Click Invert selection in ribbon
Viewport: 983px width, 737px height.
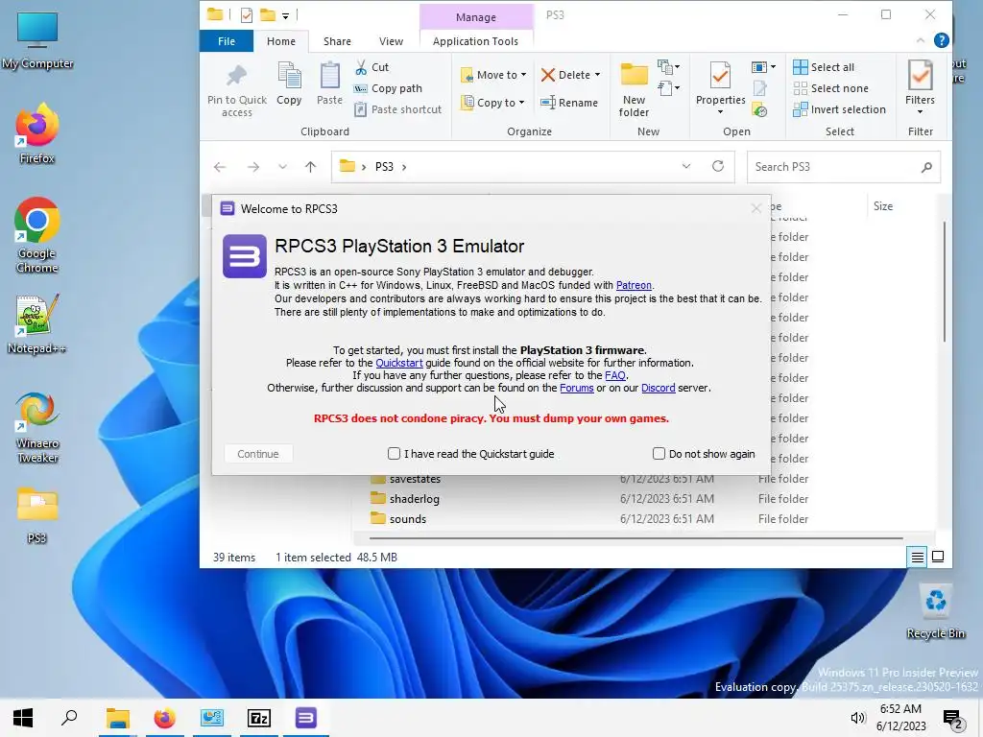pos(839,109)
